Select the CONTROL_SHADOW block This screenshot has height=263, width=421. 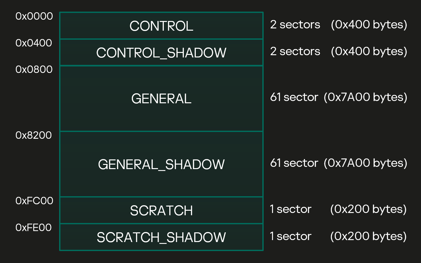[x=161, y=53]
